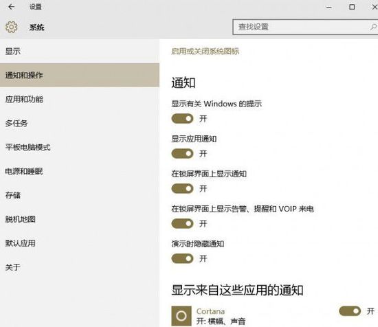
Task: Select 关于 in the sidebar
Action: point(80,267)
